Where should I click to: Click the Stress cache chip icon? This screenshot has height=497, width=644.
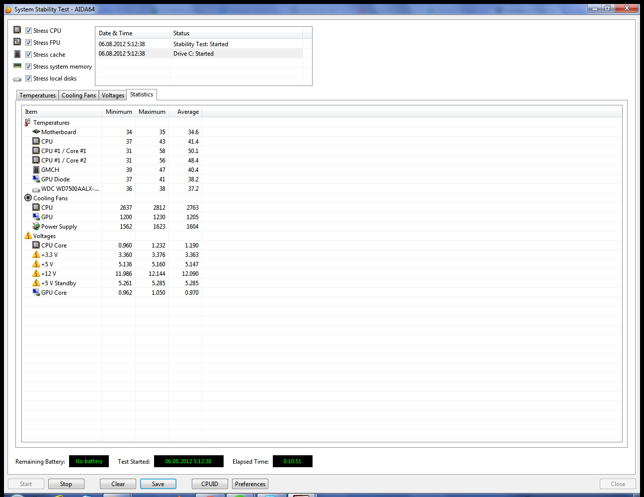(x=17, y=54)
